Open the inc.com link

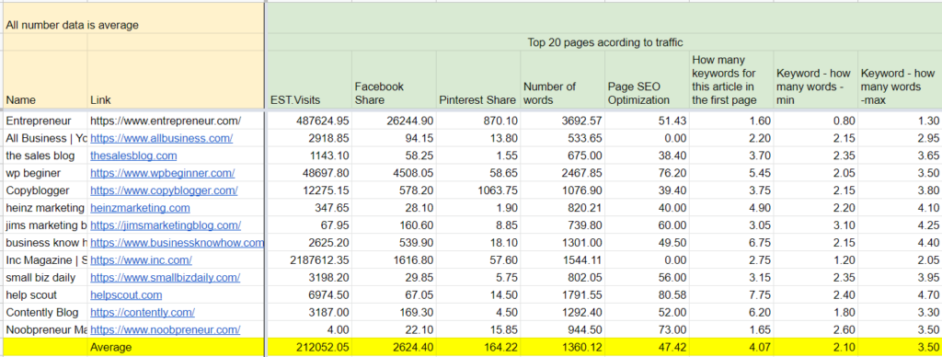tap(141, 260)
